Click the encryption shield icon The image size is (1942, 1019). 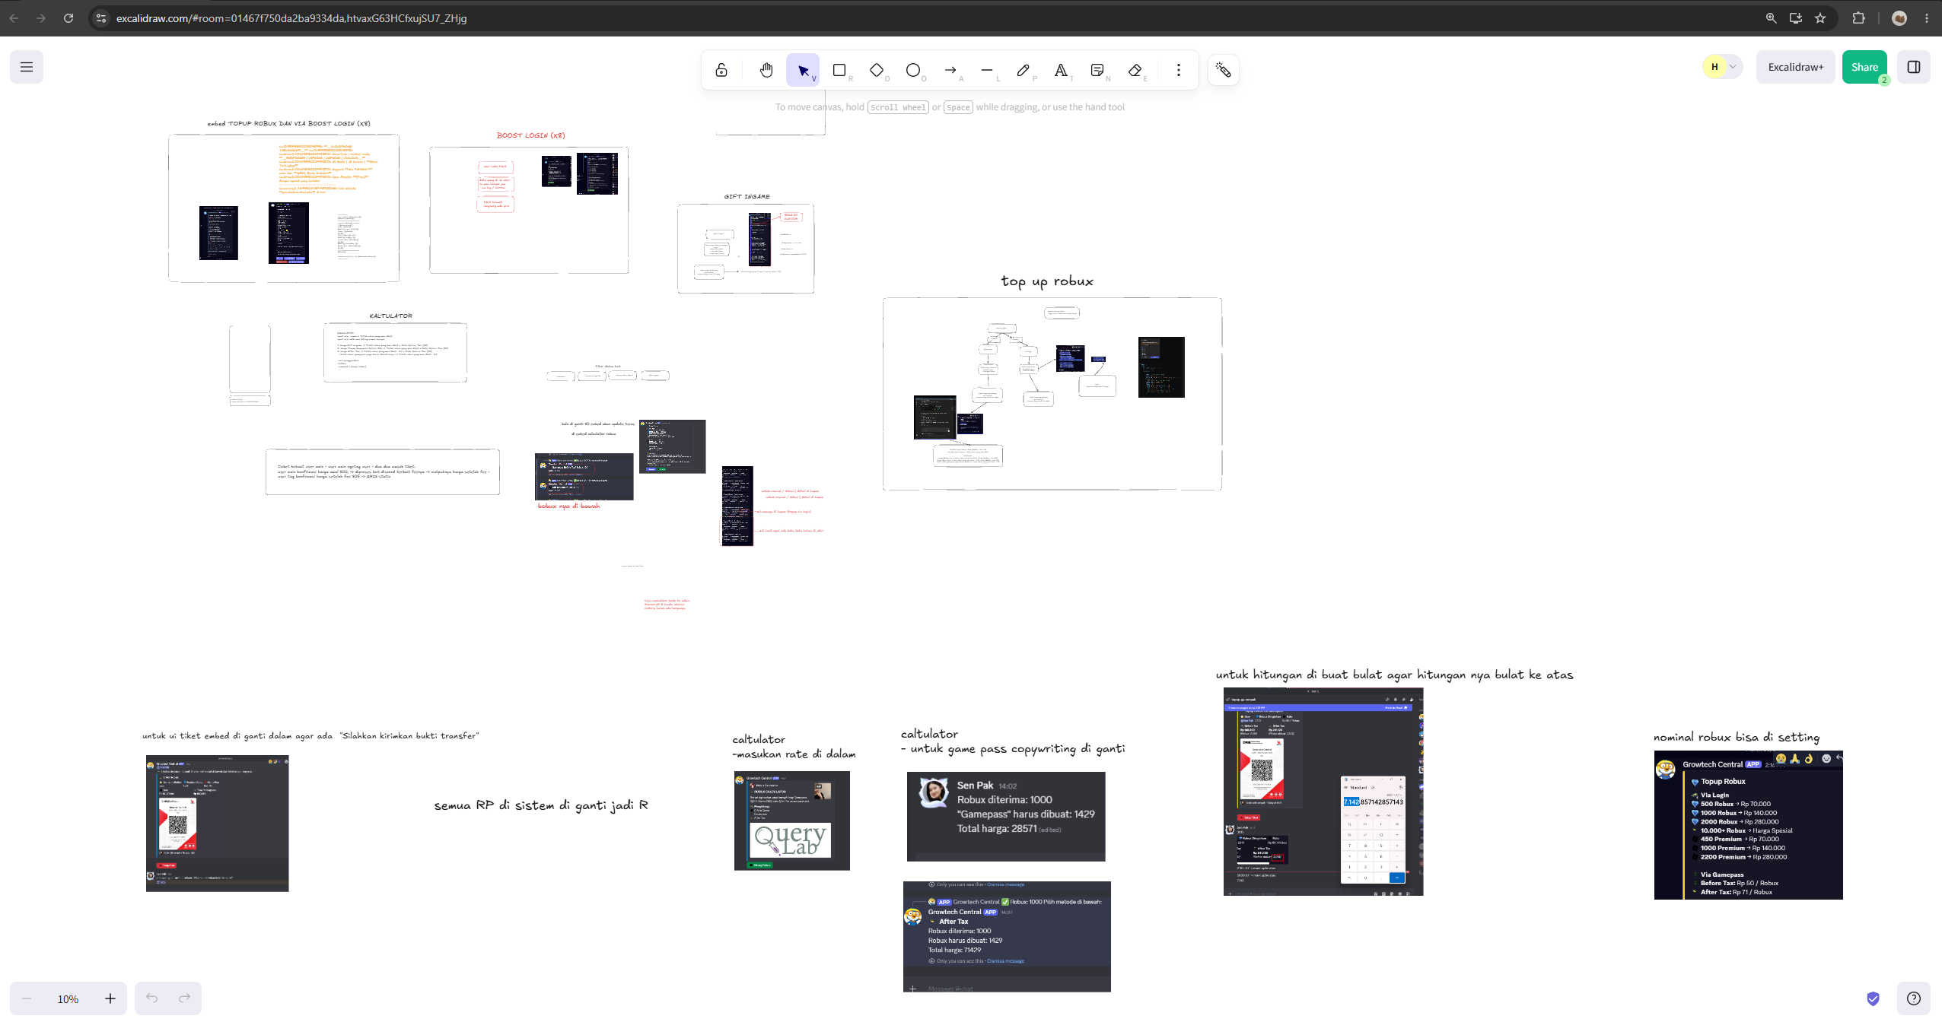(x=1873, y=998)
